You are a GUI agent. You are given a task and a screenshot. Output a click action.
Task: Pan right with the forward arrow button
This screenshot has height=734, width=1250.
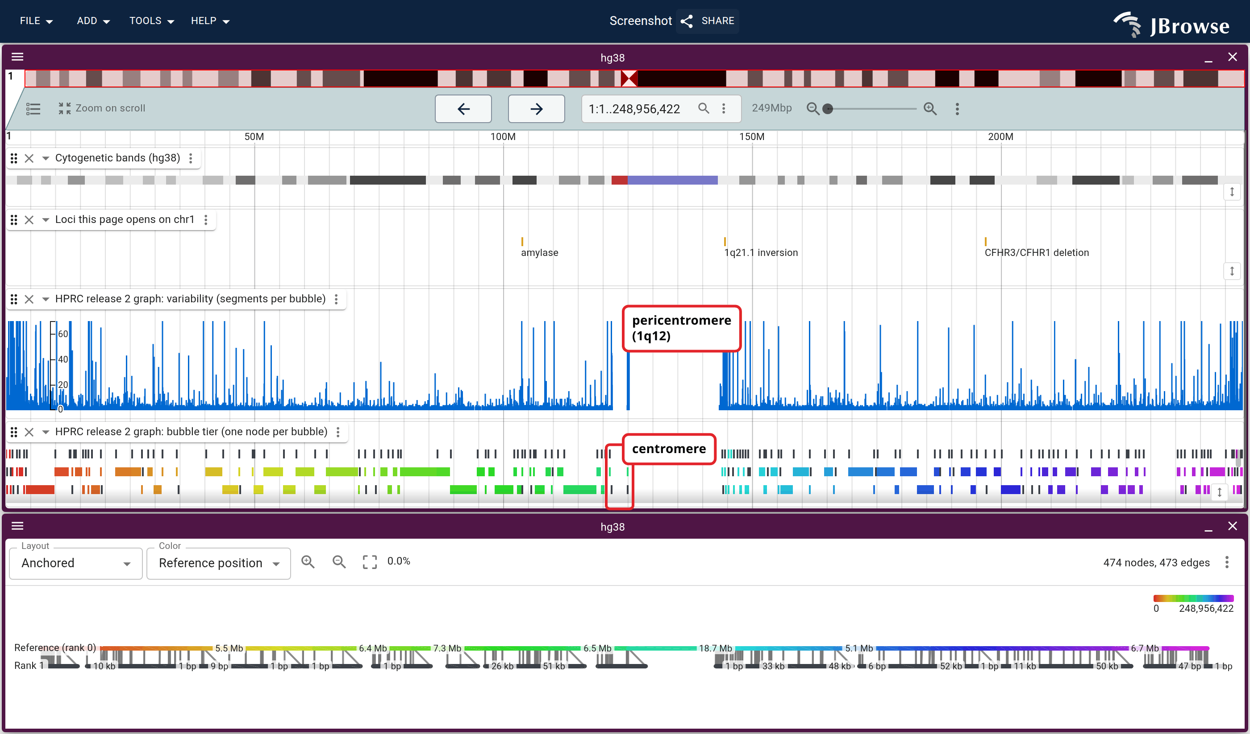[x=536, y=108]
